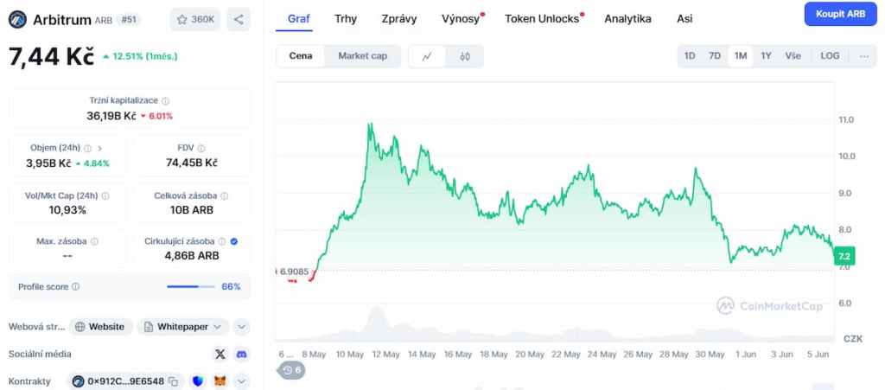The width and height of the screenshot is (885, 390).
Task: Click the Profile score progress bar
Action: click(x=191, y=286)
